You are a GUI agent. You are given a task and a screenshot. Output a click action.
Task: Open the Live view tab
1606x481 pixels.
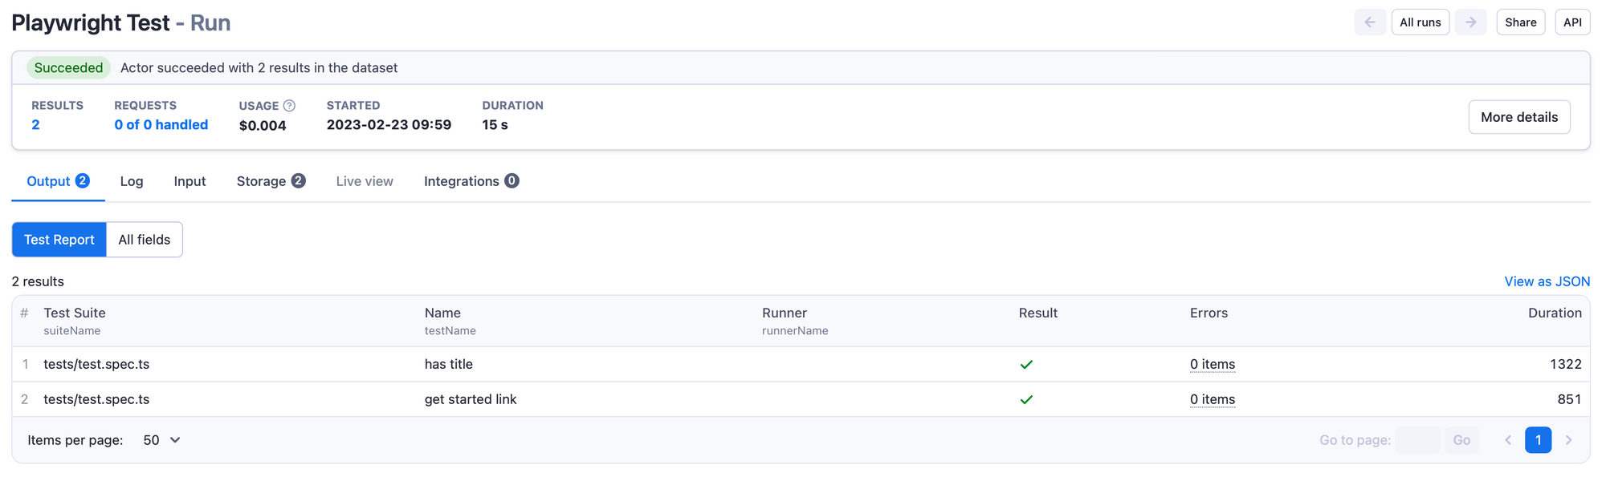coord(365,181)
